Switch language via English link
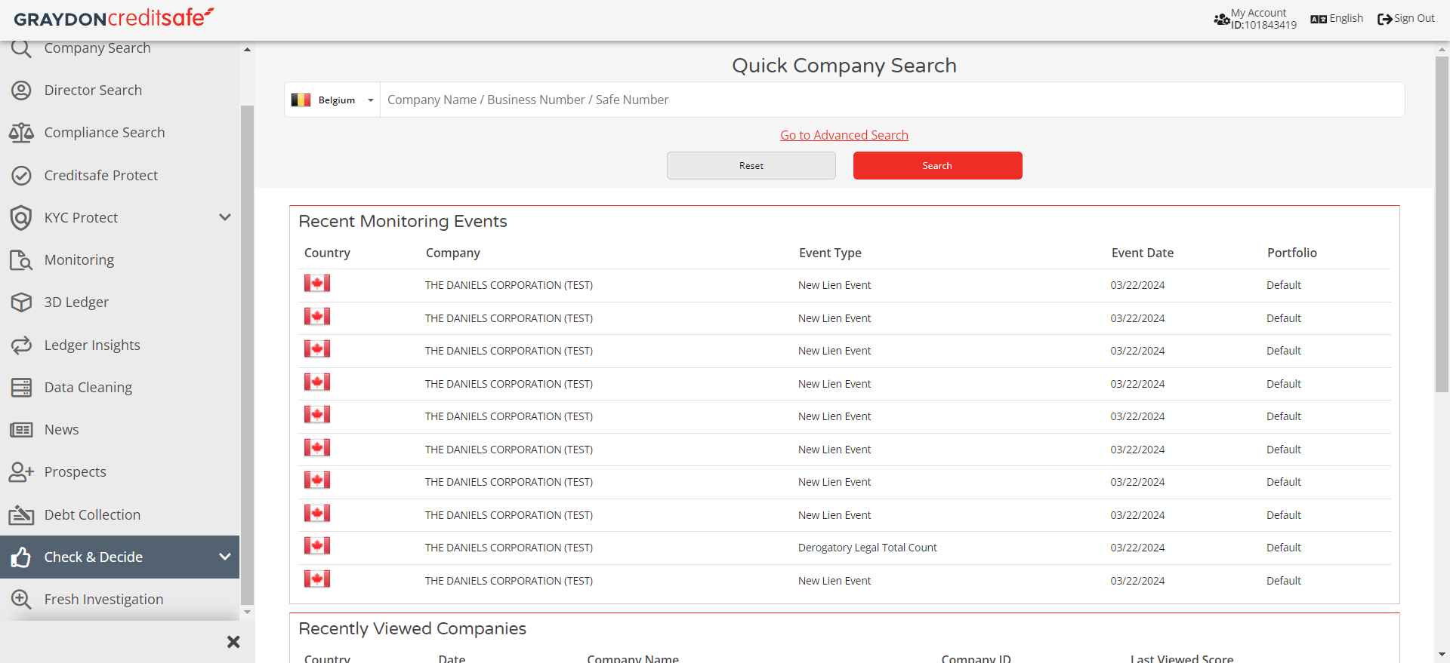Viewport: 1450px width, 663px height. click(1346, 18)
